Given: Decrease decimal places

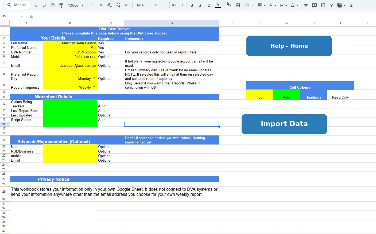Looking at the screenshot, I should pyautogui.click(x=109, y=5).
